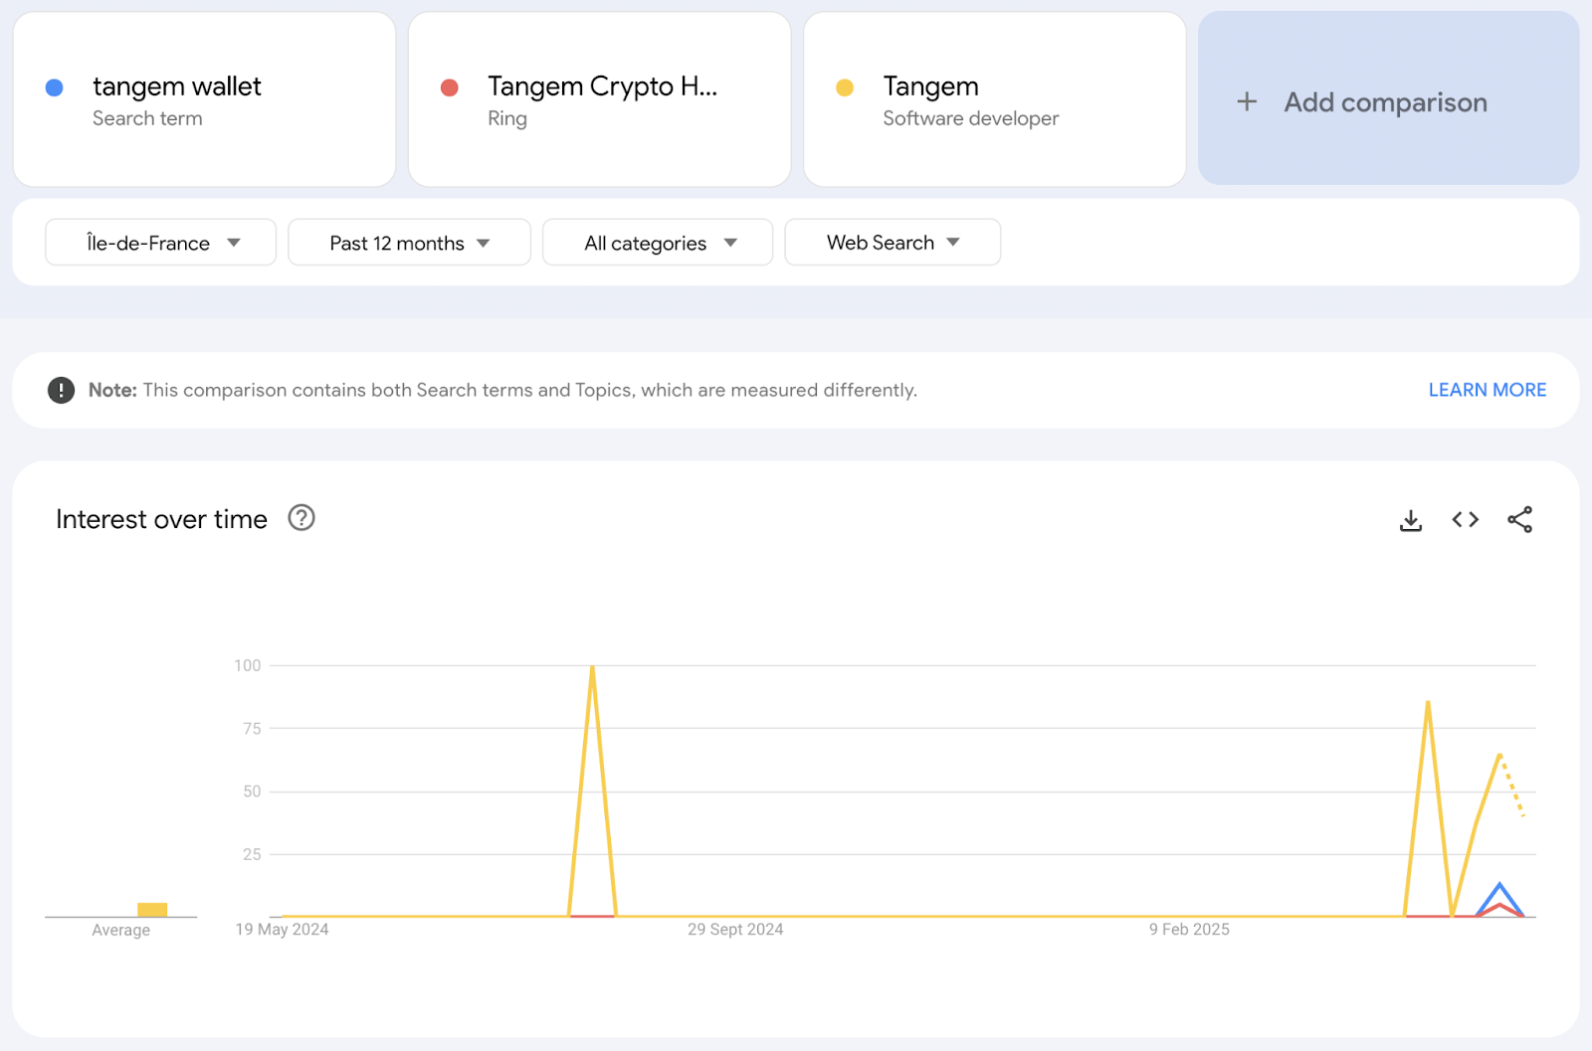Click the plus icon for Add comparison
The width and height of the screenshot is (1592, 1051).
[1247, 101]
